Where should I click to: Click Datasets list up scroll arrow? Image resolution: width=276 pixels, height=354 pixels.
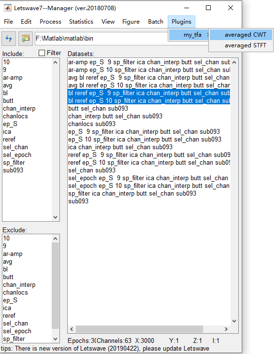point(234,62)
